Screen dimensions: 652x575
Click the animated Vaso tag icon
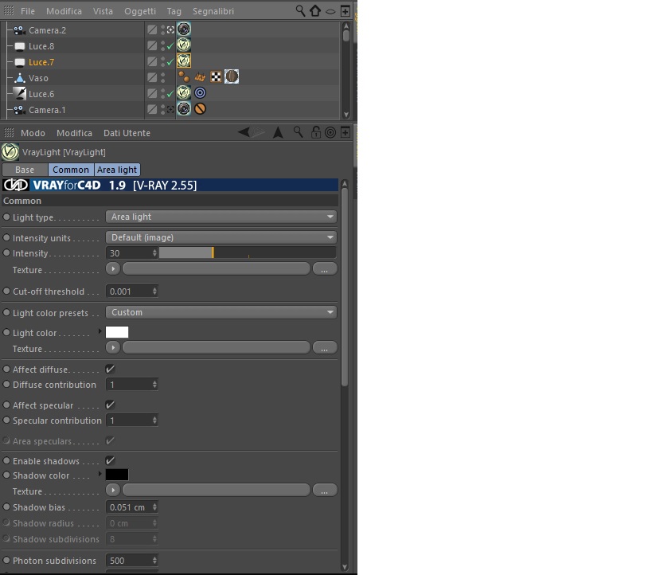coord(200,76)
